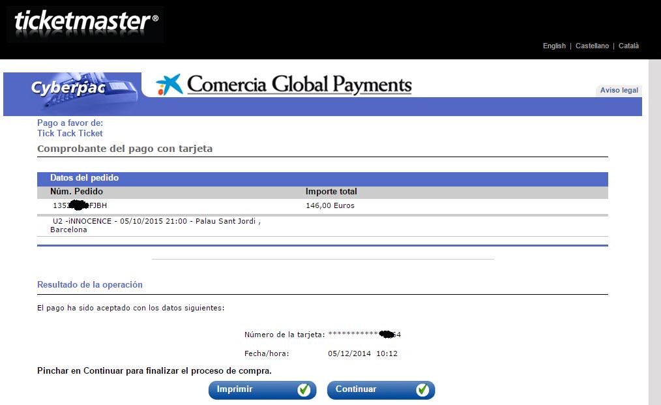Click the ticketmaster logo
Screen dimensions: 661x405
point(87,23)
